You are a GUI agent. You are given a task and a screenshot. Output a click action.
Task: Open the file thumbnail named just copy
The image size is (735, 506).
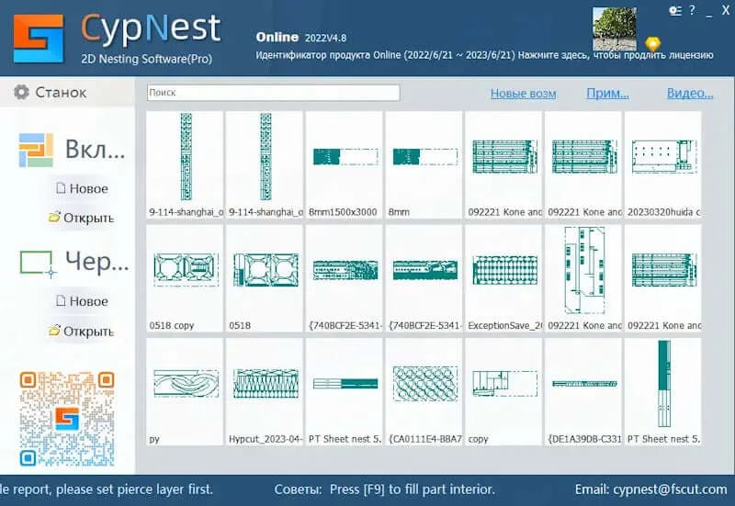[503, 392]
